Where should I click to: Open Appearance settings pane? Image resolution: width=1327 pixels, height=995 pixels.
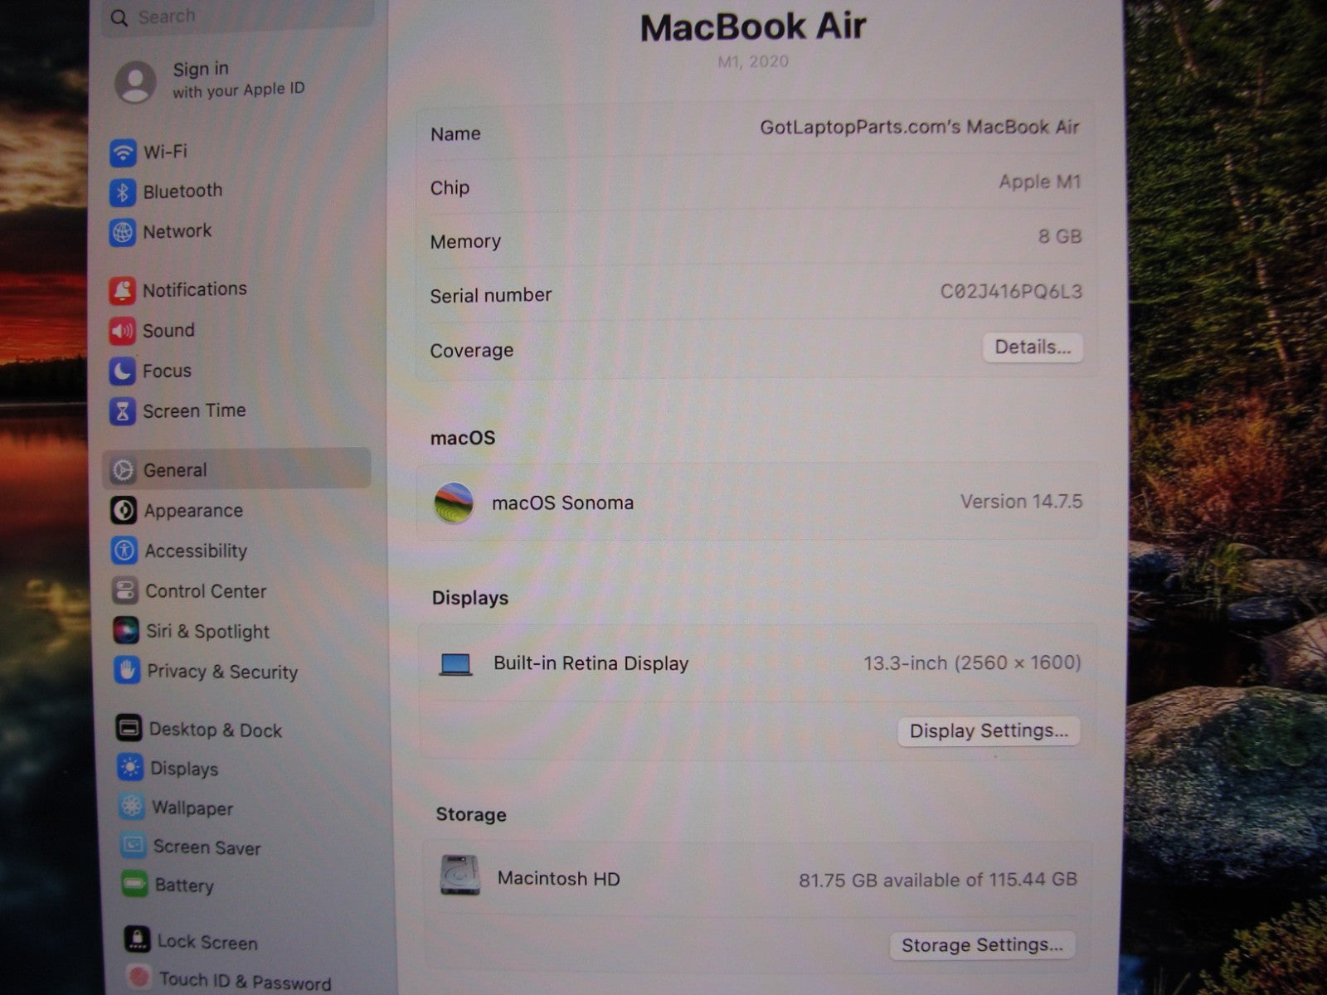(x=193, y=511)
